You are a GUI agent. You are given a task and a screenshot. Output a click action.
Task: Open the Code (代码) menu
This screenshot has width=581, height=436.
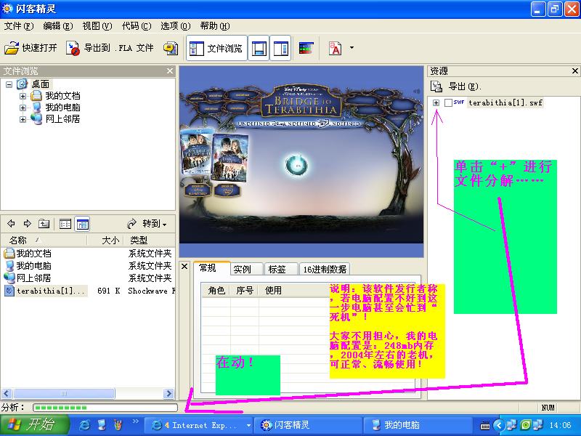pyautogui.click(x=137, y=26)
